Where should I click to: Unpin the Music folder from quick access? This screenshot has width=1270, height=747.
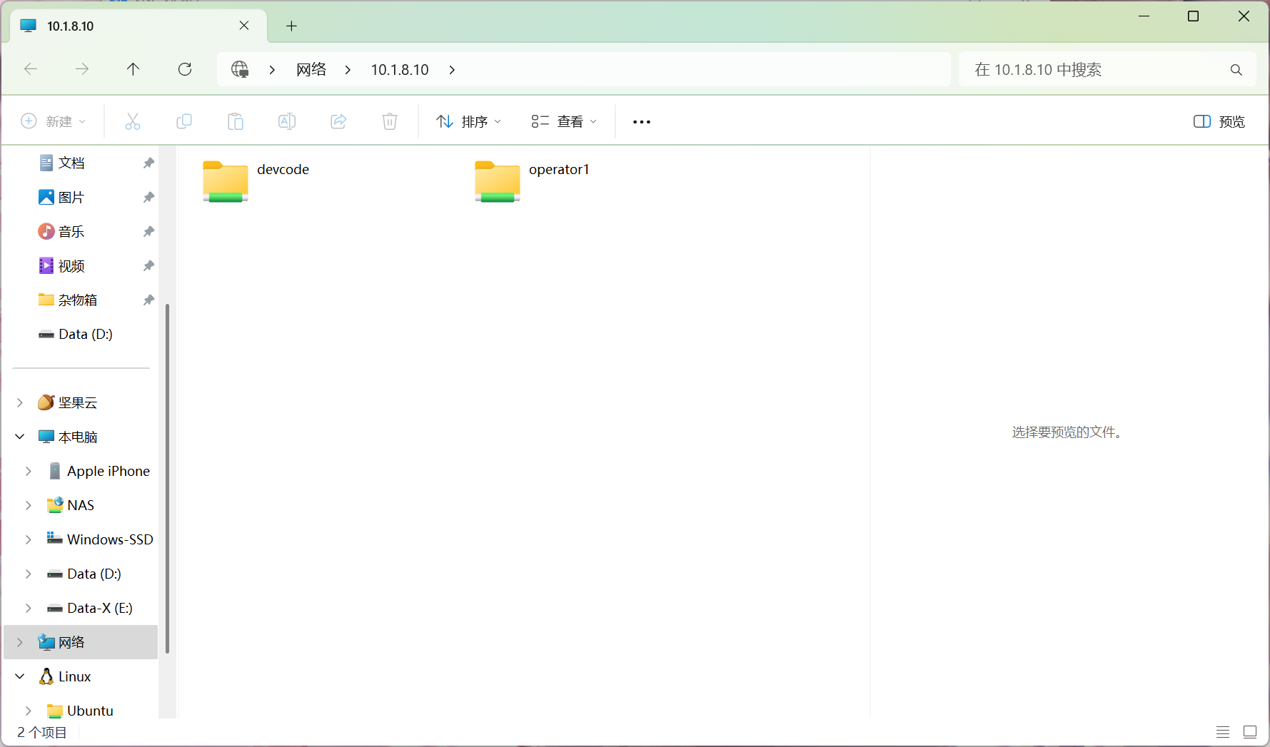[148, 232]
